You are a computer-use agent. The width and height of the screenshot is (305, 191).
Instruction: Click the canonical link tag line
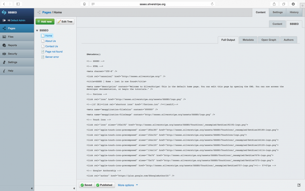[x=126, y=76]
